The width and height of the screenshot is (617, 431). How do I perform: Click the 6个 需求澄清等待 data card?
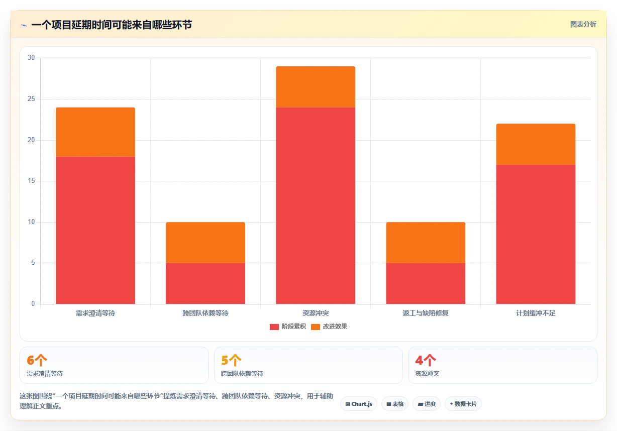tap(114, 365)
